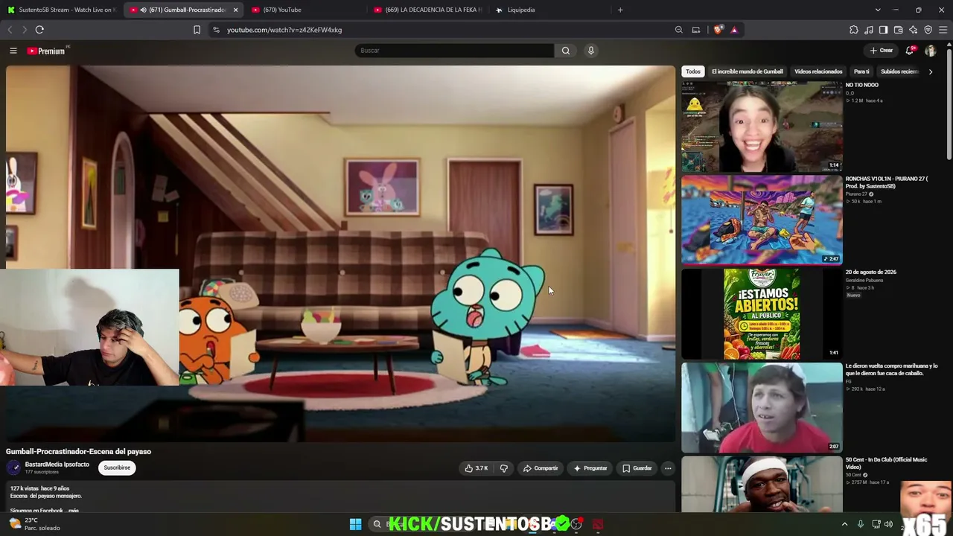This screenshot has height=536, width=953.
Task: Open '20 de agosto de 2026' video title
Action: (x=870, y=272)
